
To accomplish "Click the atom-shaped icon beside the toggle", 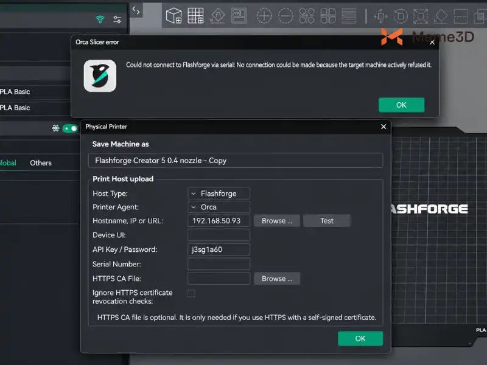I will click(x=55, y=128).
